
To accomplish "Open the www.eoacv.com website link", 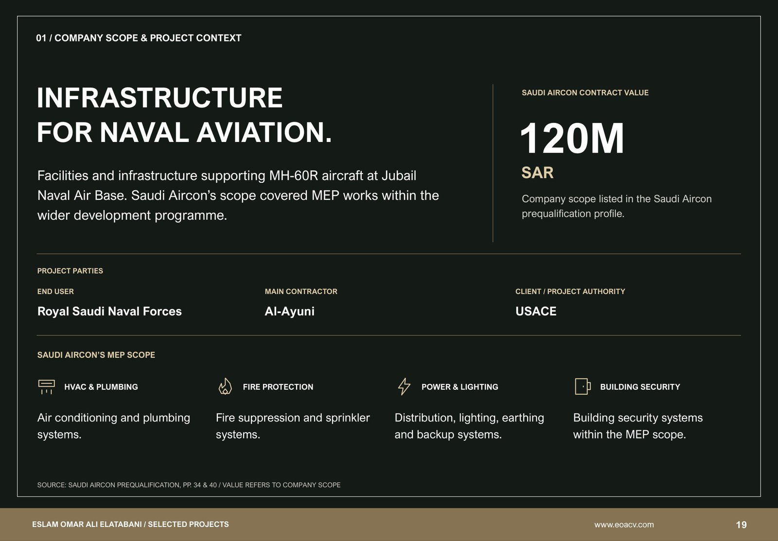I will [624, 524].
